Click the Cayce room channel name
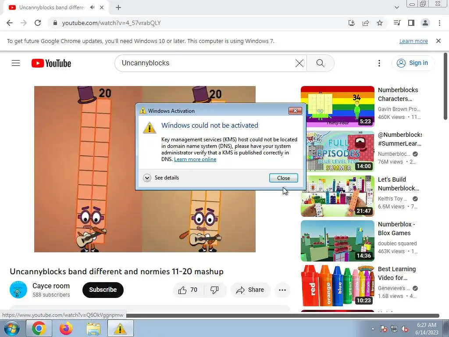Viewport: 449px width, 337px height. (x=51, y=286)
